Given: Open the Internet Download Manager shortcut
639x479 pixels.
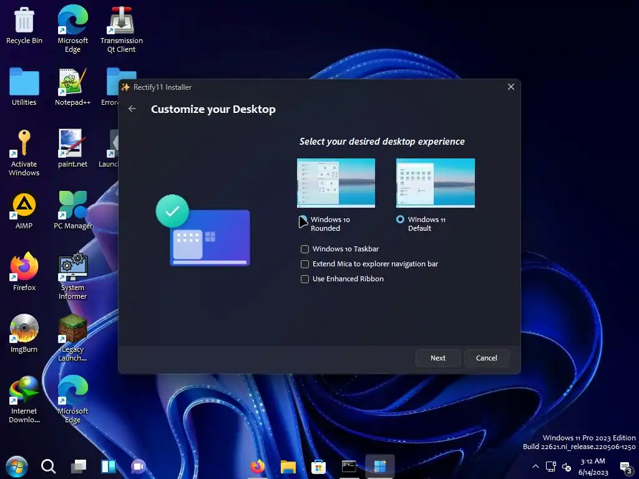Looking at the screenshot, I should pos(24,400).
